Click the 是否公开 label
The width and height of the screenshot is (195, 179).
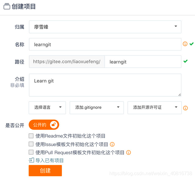(15, 125)
